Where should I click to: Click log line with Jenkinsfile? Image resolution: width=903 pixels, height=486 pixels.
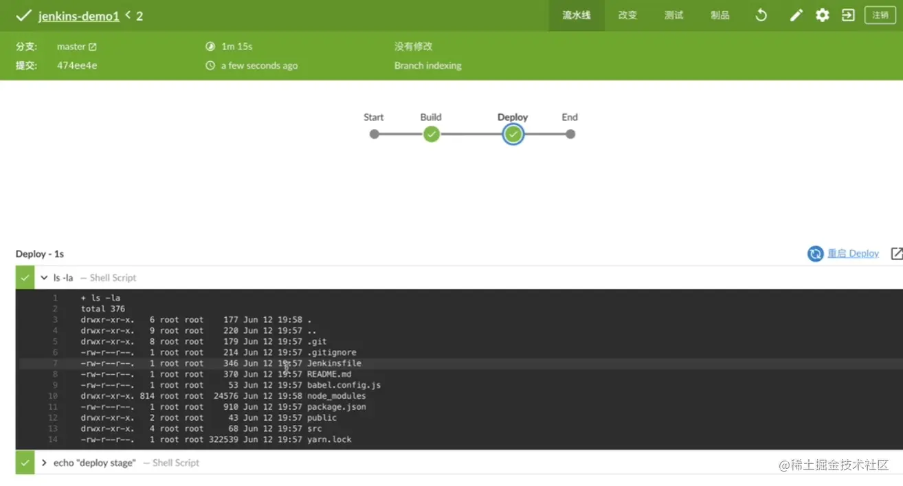tap(460, 363)
